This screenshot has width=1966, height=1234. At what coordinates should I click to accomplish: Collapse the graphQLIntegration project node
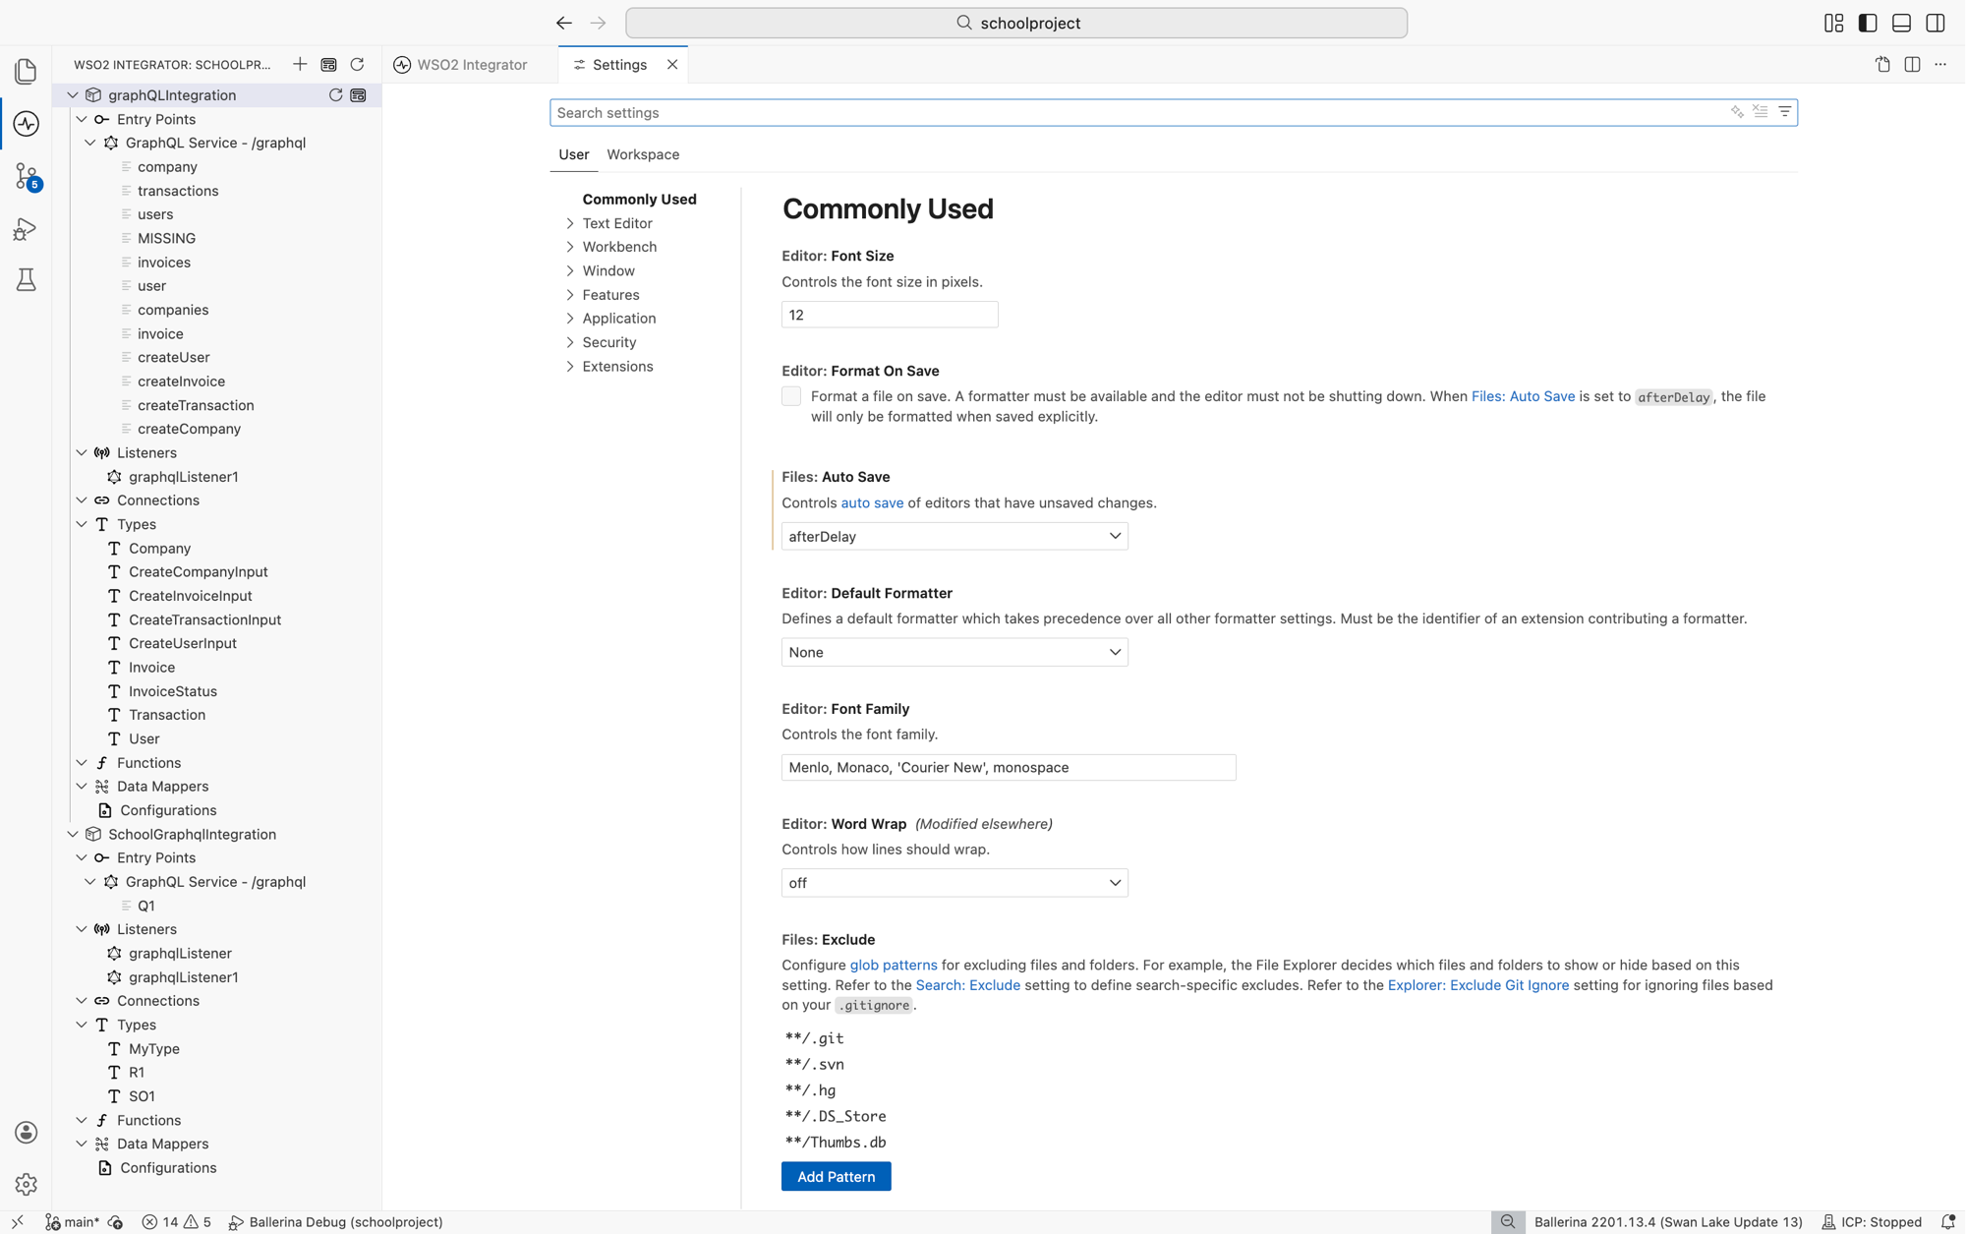click(73, 95)
